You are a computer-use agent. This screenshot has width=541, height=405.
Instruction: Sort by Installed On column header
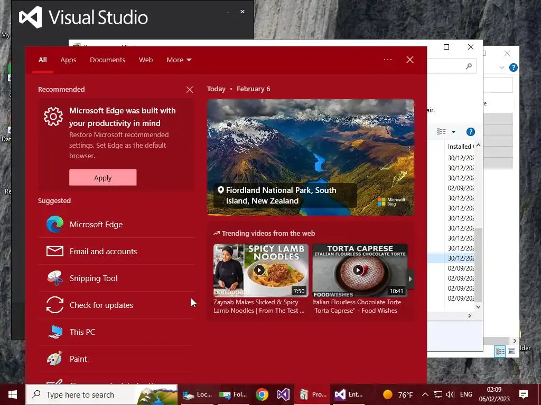coord(461,147)
